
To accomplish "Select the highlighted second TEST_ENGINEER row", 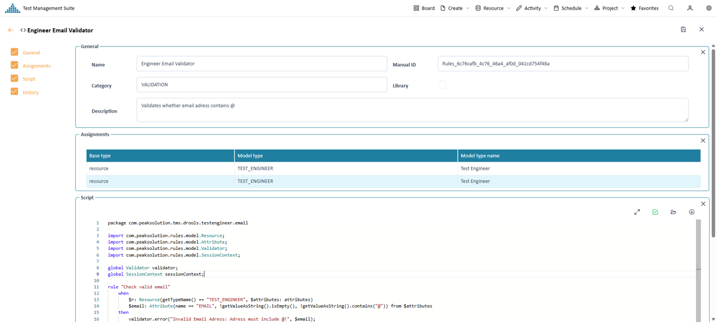I will pos(393,181).
